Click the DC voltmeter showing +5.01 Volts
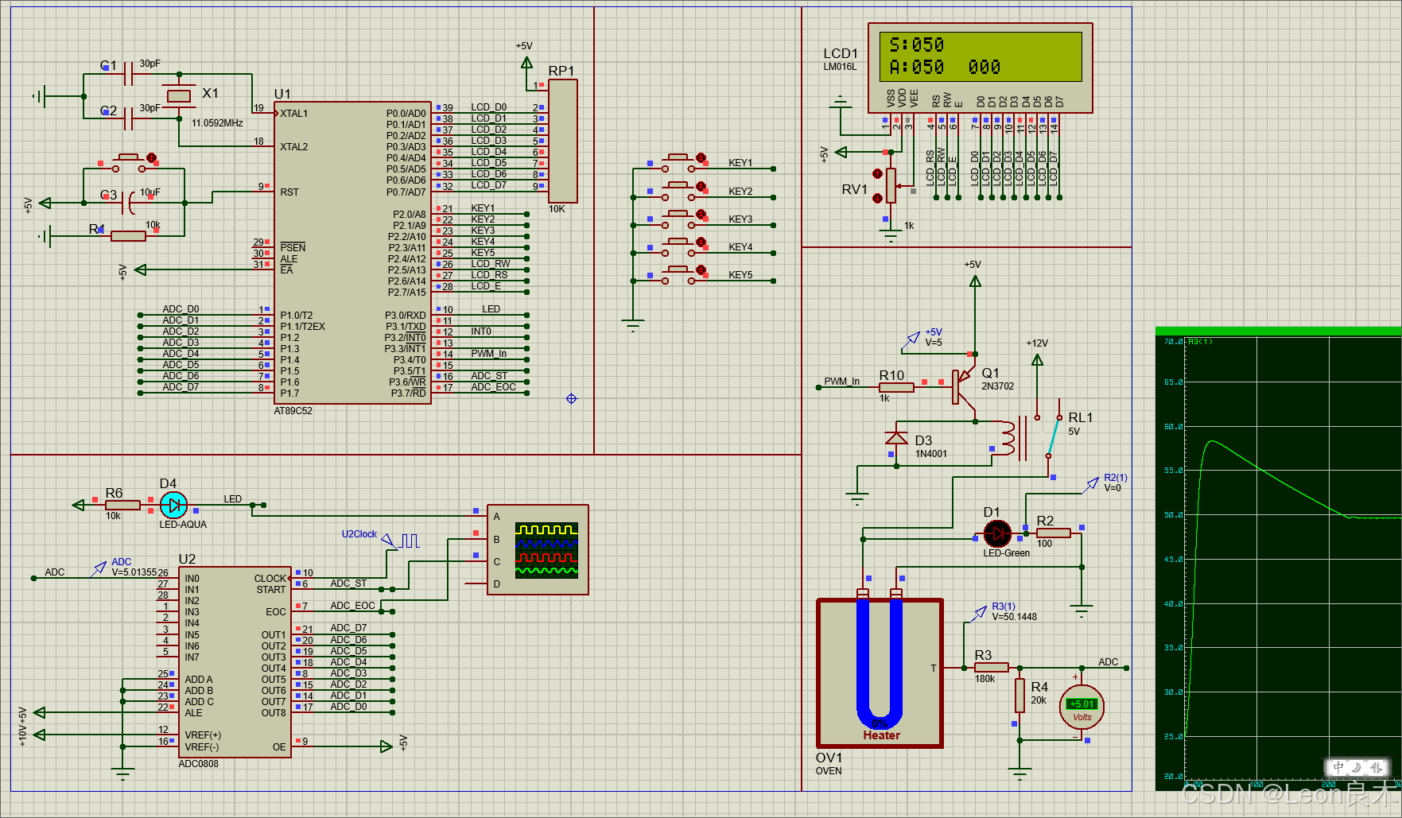The image size is (1402, 818). pos(1082,707)
